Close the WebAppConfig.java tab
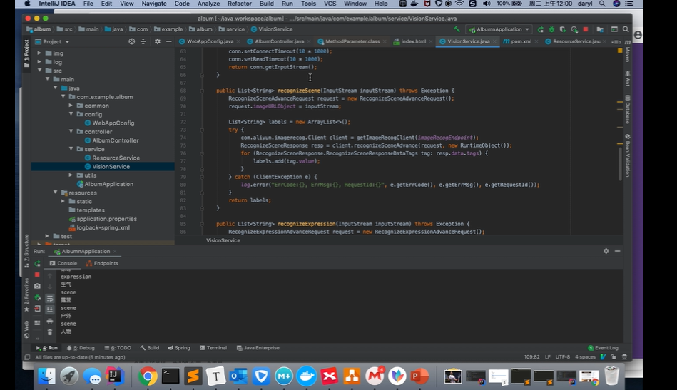677x390 pixels. (x=238, y=42)
